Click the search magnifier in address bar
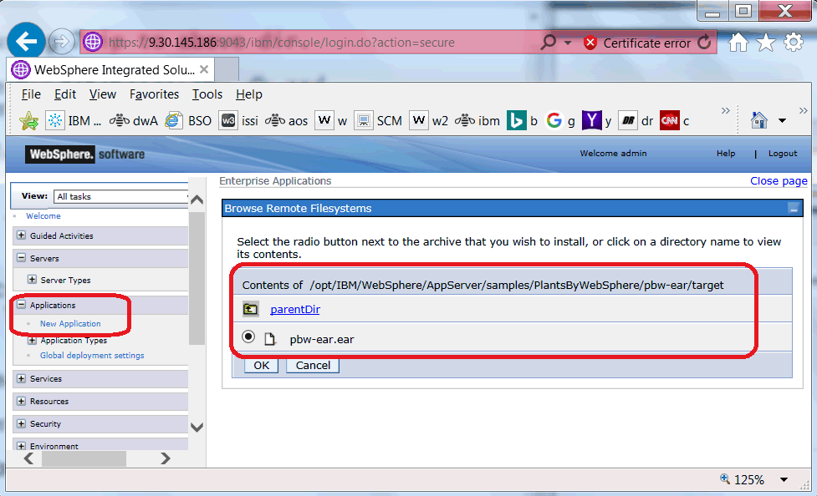817x496 pixels. point(548,42)
